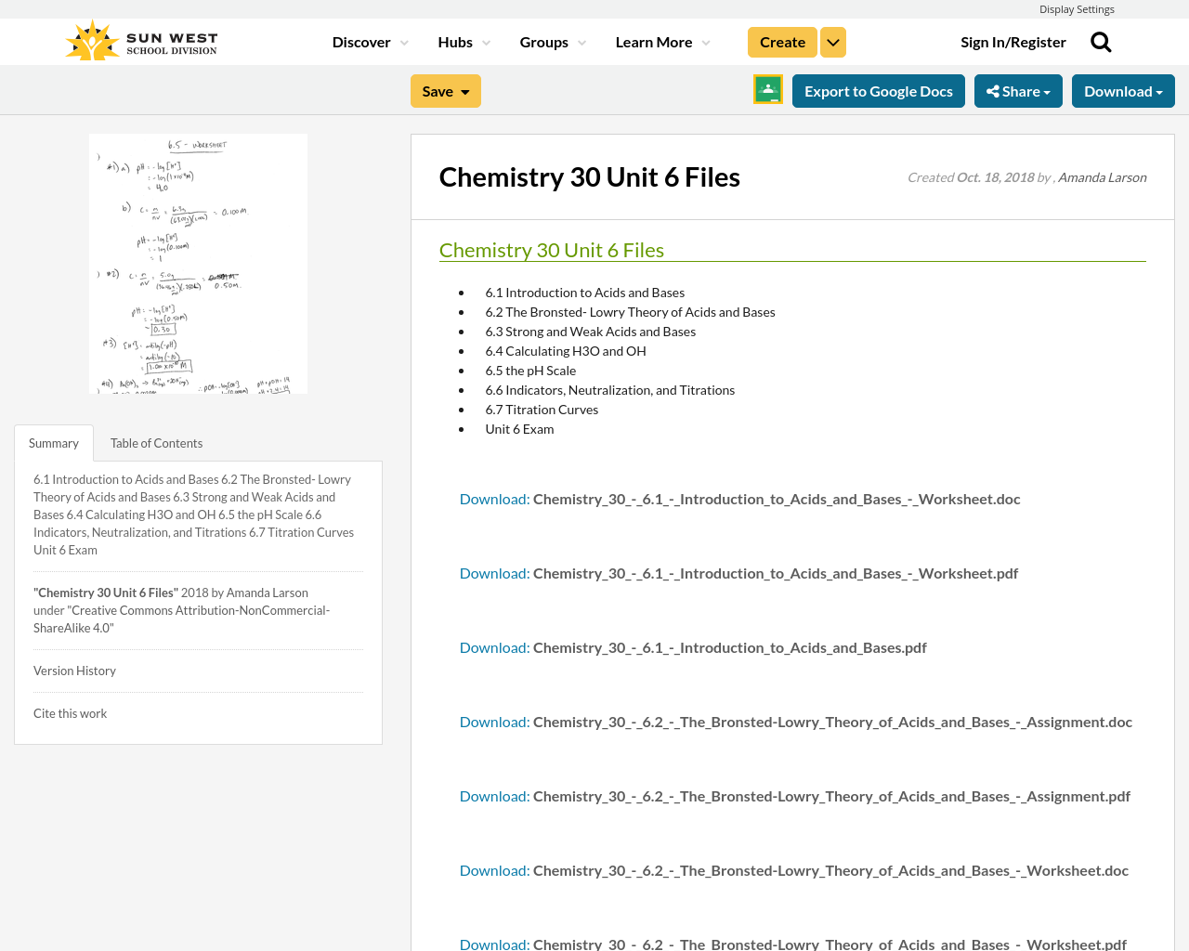Switch to the Table of Contents tab
The width and height of the screenshot is (1189, 951).
156,442
